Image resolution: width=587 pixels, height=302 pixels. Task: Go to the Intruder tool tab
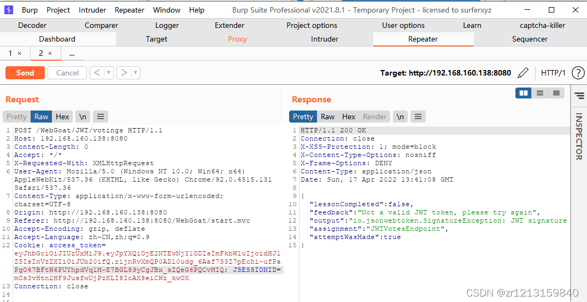(x=324, y=39)
